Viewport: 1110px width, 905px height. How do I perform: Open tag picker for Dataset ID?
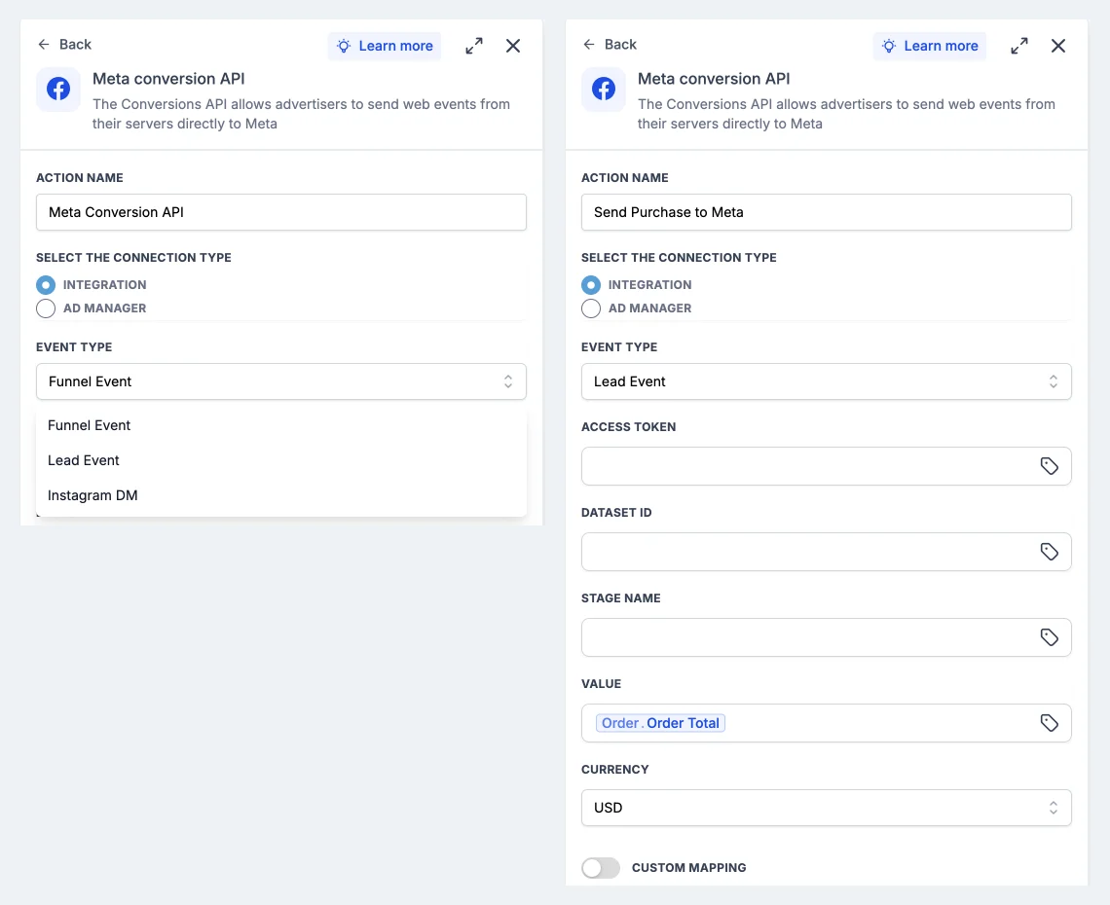pos(1049,552)
